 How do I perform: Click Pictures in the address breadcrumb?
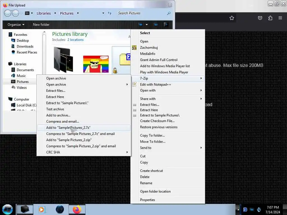point(67,13)
